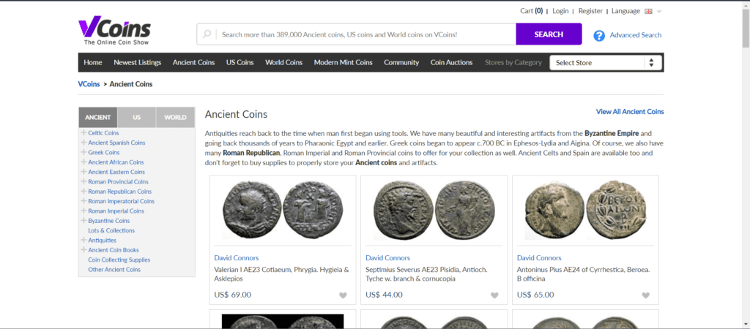Open language dropdown arrow
Viewport: 750px width, 329px height.
pos(659,12)
